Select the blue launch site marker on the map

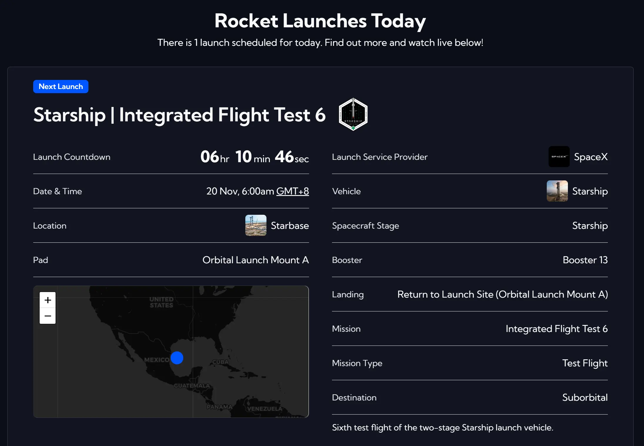pos(177,358)
